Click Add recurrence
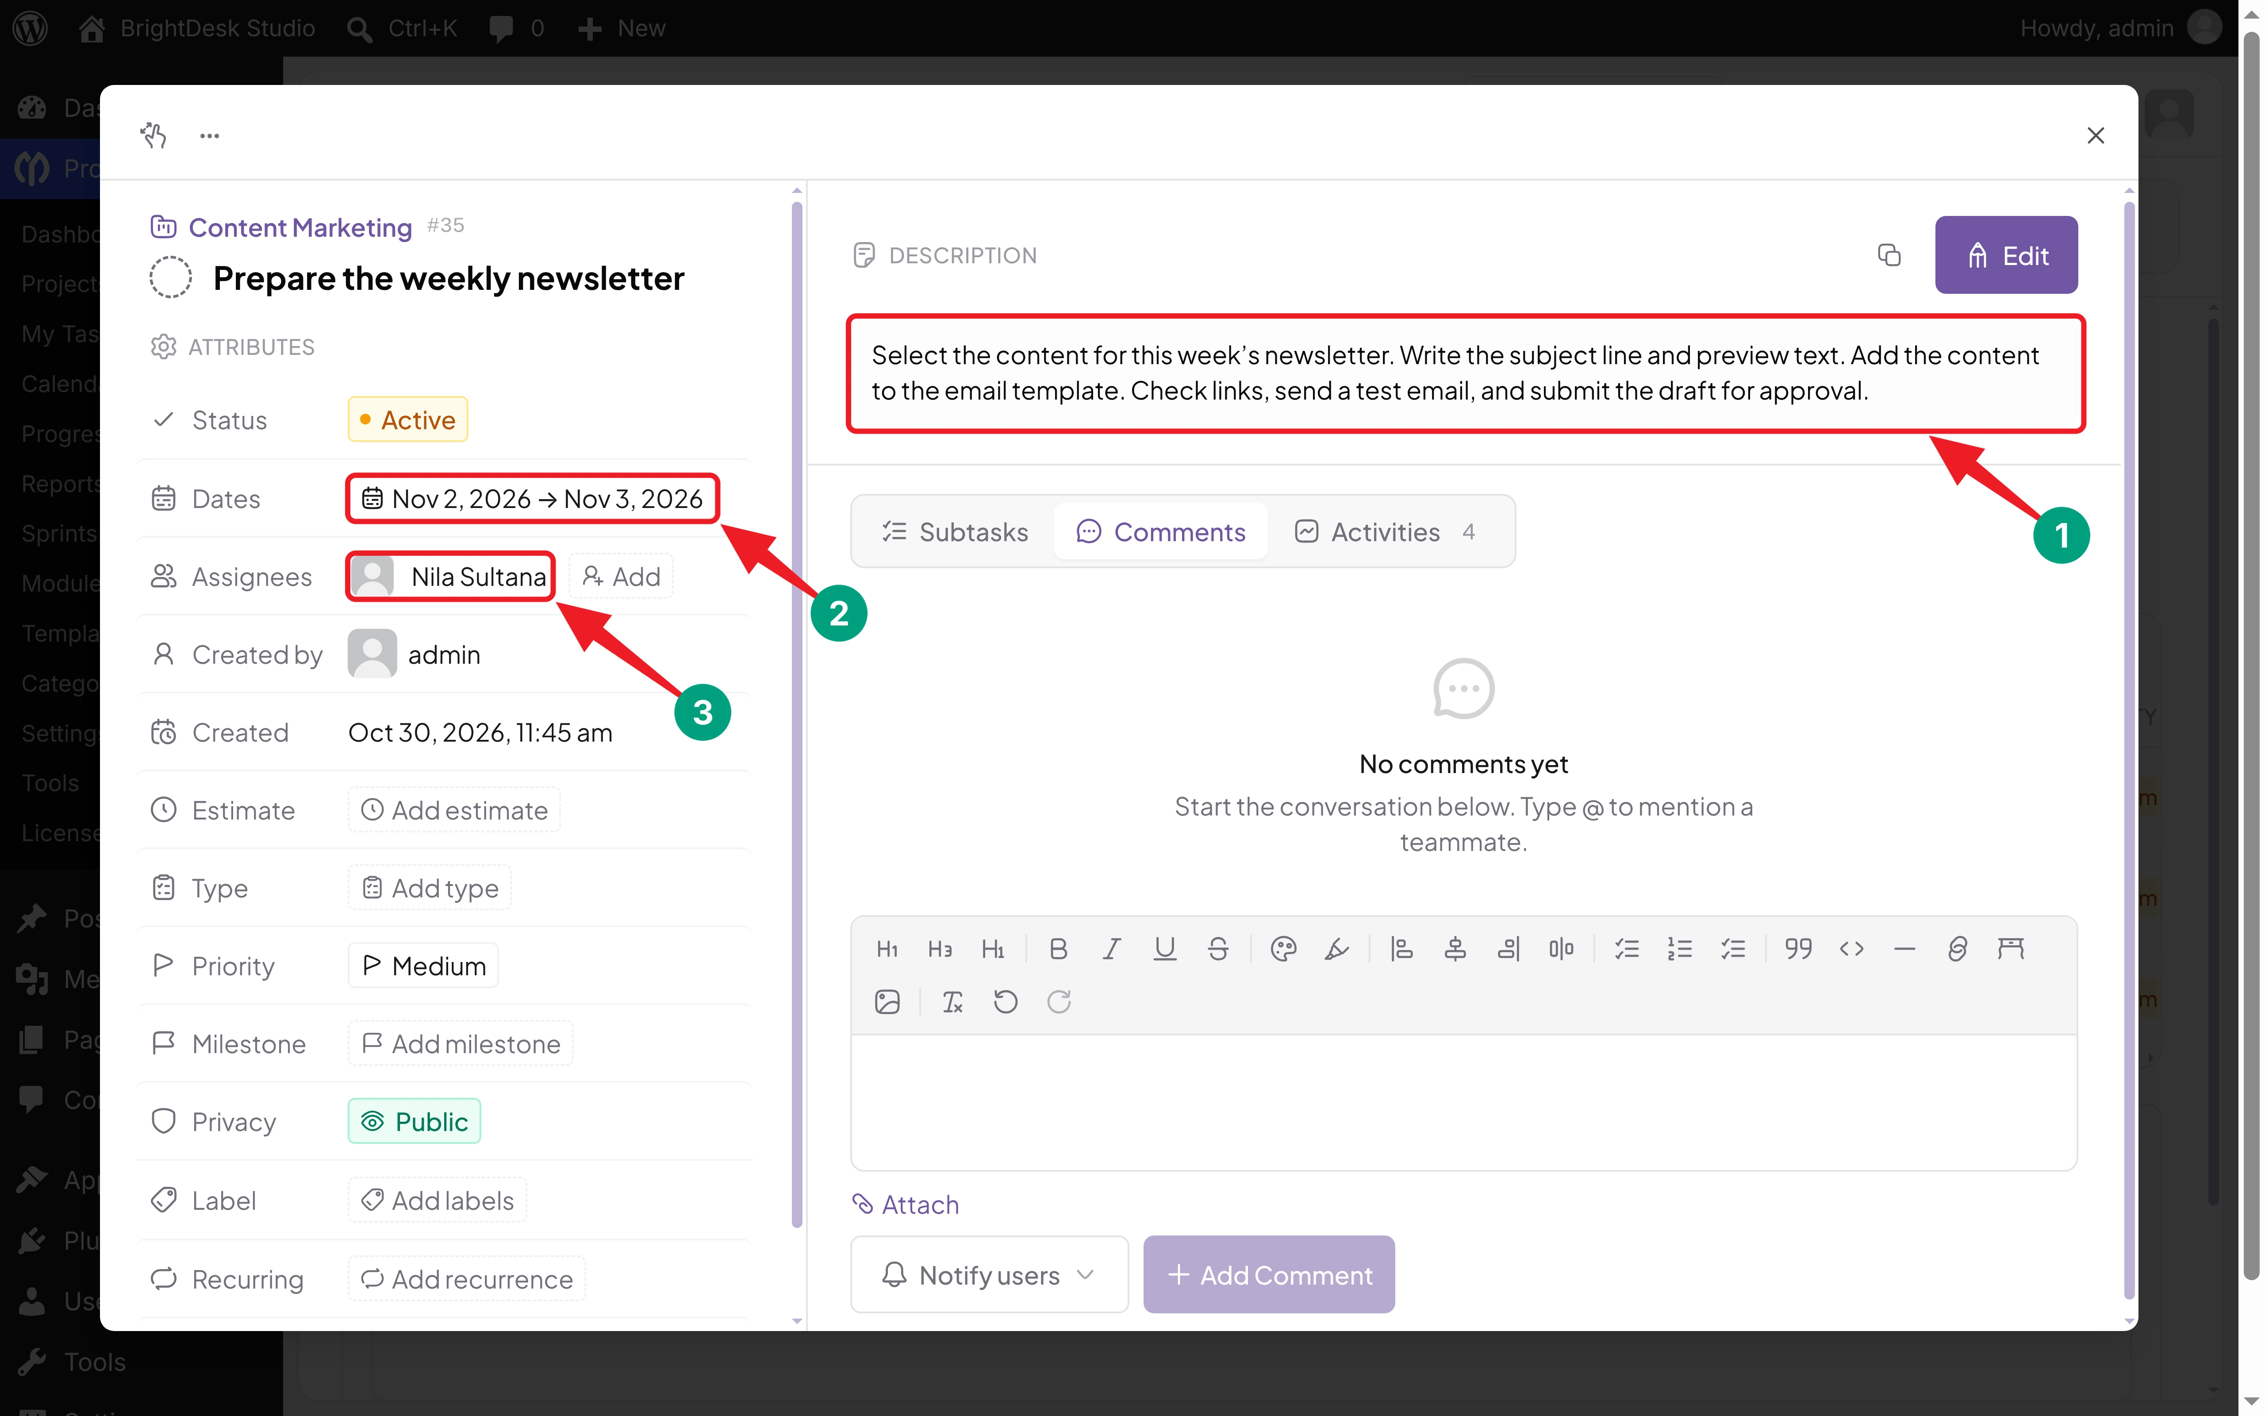 click(x=466, y=1278)
